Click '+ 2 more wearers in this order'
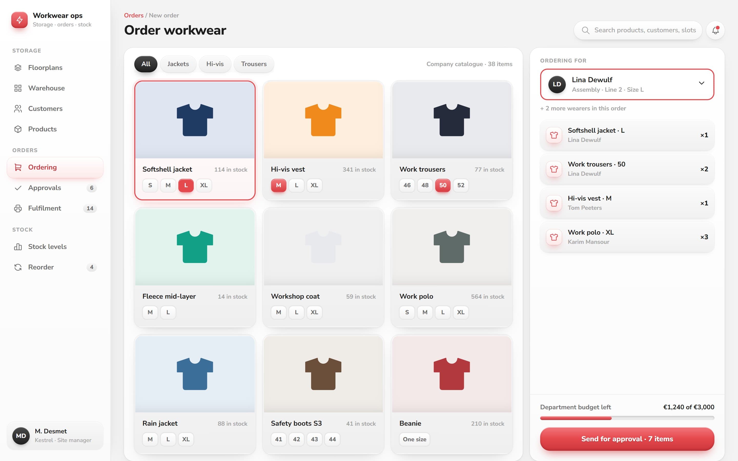The height and width of the screenshot is (461, 738). pos(583,109)
